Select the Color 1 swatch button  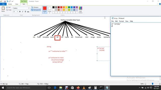click(45, 10)
